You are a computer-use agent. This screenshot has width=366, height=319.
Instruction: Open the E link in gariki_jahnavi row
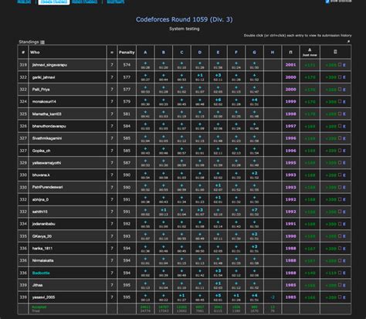344,77
